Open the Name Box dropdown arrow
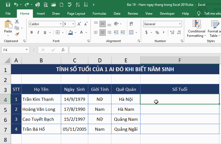 click(27, 50)
